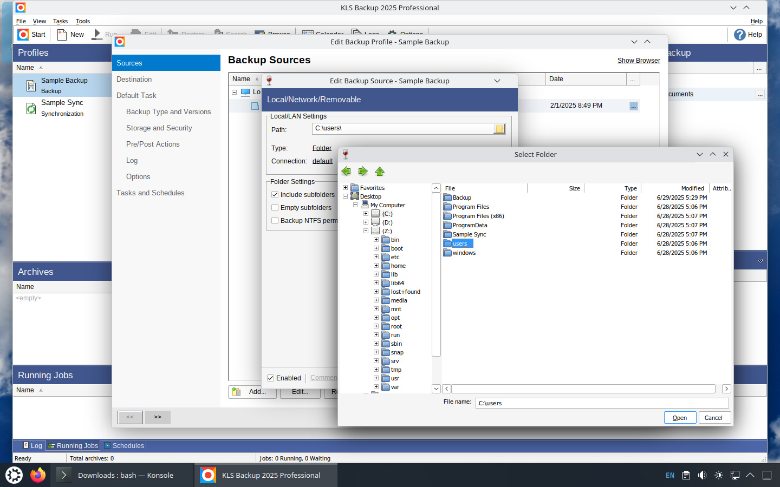Expand the Favorites tree node
The image size is (780, 487).
tap(345, 188)
